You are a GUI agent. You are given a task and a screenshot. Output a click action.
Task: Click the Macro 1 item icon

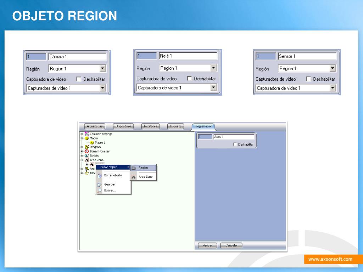click(92, 143)
